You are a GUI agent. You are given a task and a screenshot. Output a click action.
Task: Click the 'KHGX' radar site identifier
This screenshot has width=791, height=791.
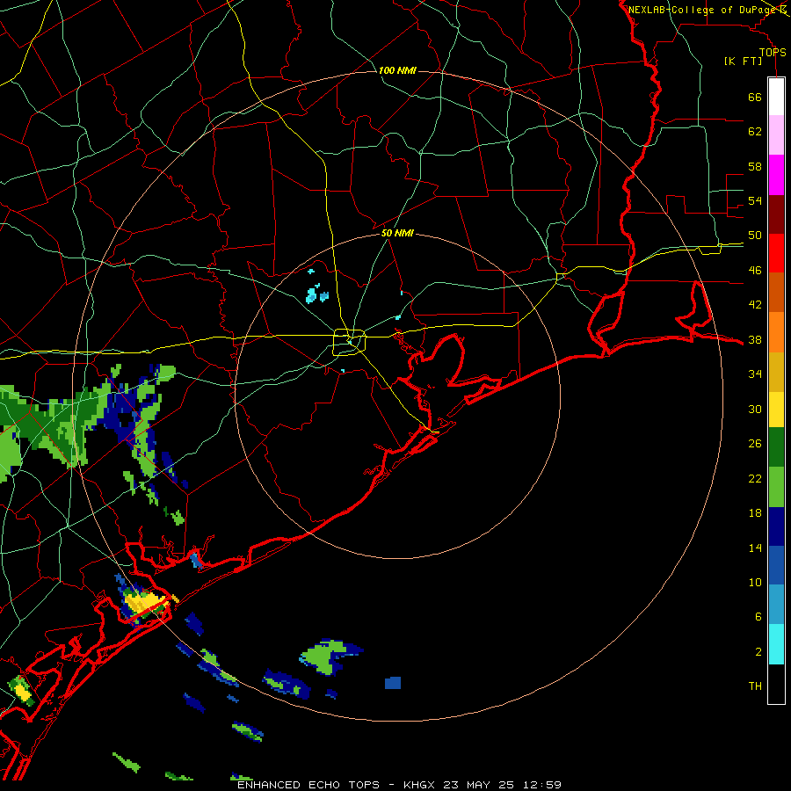click(x=418, y=785)
